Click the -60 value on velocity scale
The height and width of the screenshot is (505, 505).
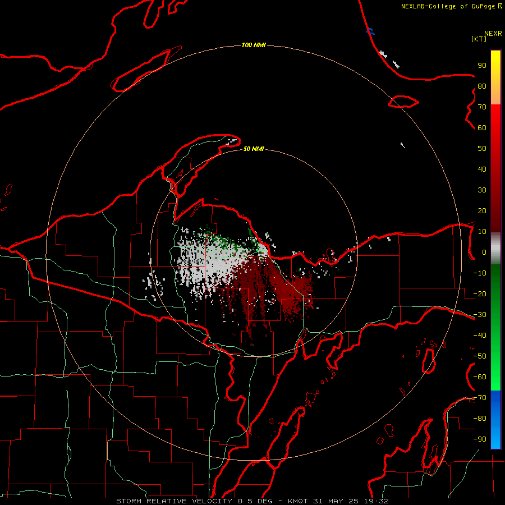click(x=480, y=377)
